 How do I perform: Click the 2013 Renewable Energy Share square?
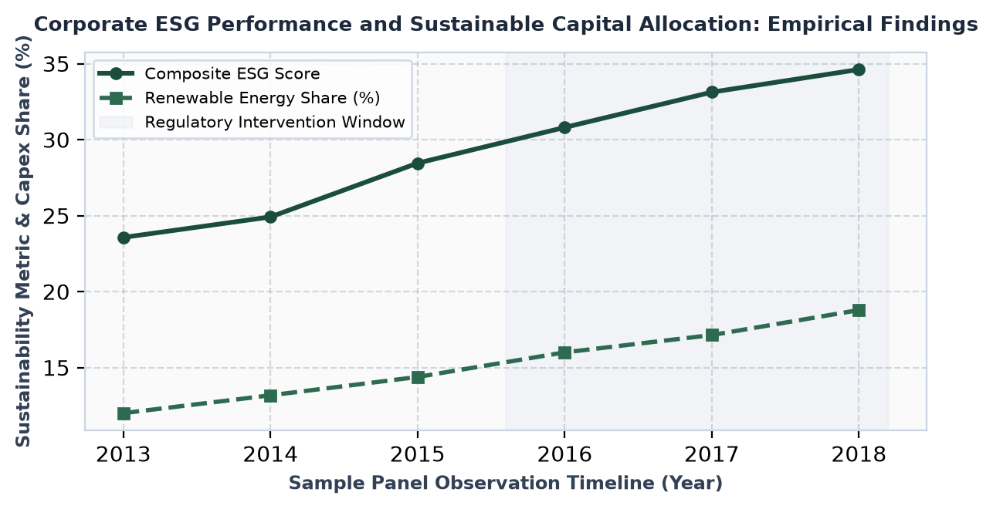pyautogui.click(x=124, y=414)
